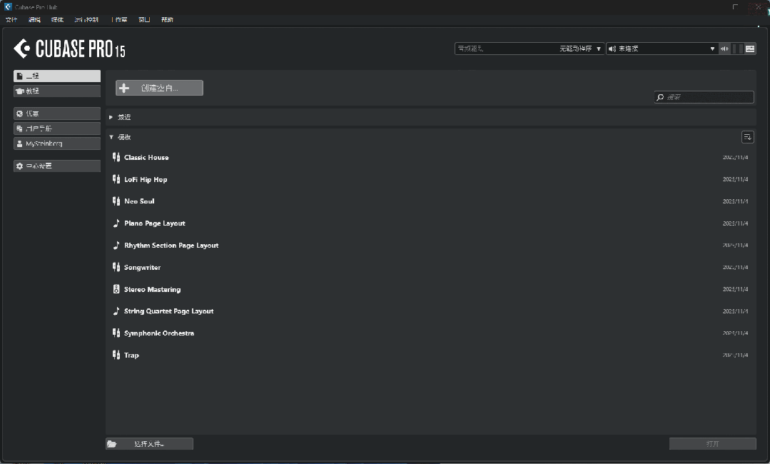Image resolution: width=770 pixels, height=464 pixels.
Task: Open the 媒体 (Media) menu
Action: pos(57,20)
